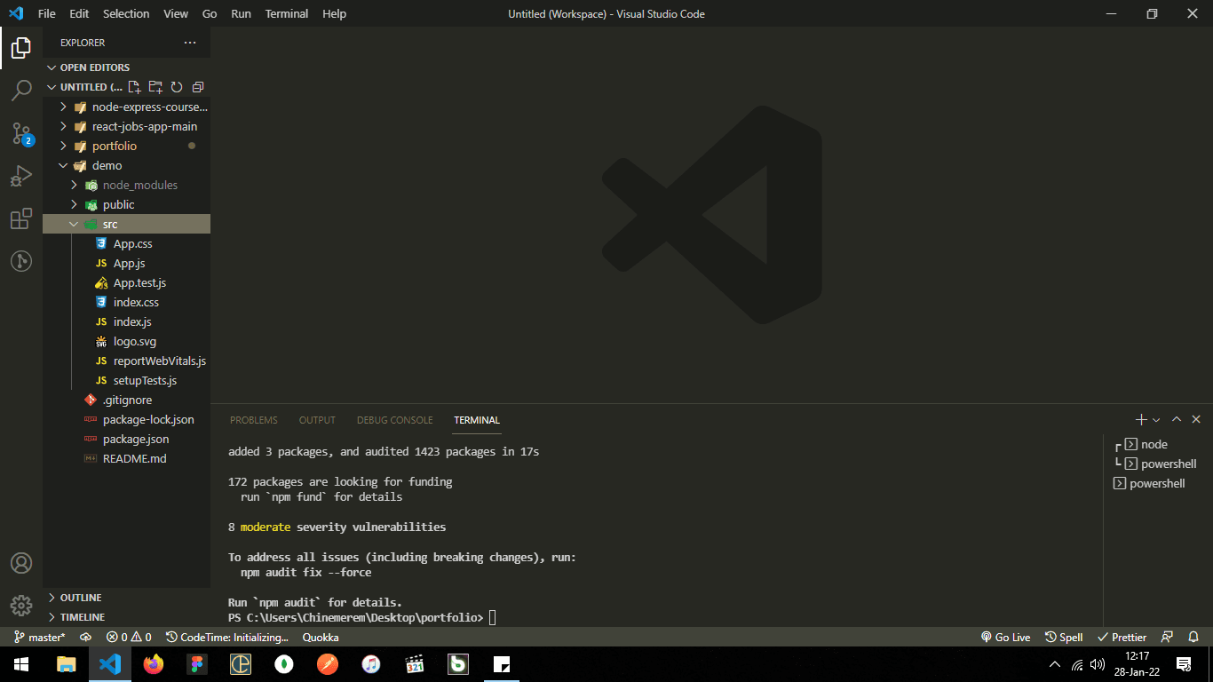The image size is (1213, 682).
Task: Switch to the Problems tab
Action: [x=253, y=420]
